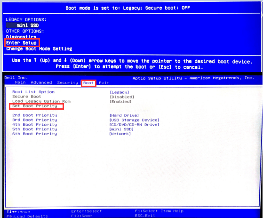Click F10:Save hint in footer

pos(81,216)
